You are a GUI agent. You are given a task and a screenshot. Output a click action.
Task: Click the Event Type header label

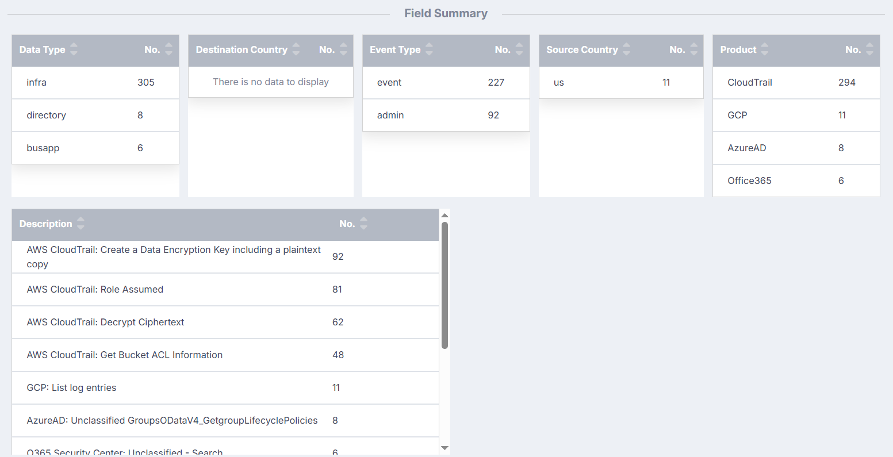[x=395, y=49]
